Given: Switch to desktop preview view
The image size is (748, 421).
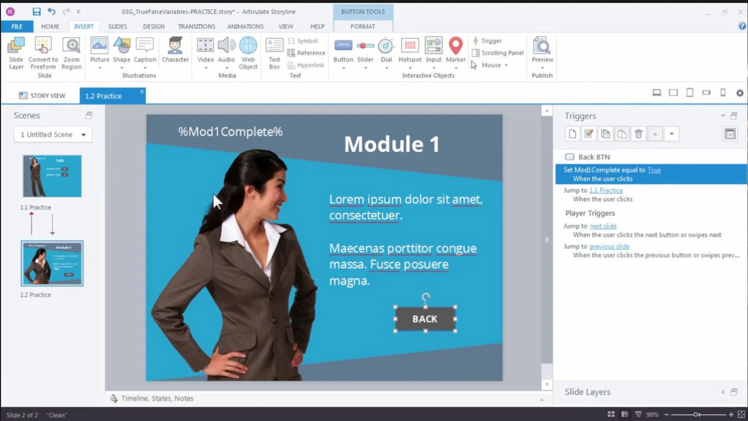Looking at the screenshot, I should click(x=657, y=93).
